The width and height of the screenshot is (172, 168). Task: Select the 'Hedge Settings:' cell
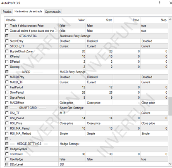pyautogui.click(x=113, y=144)
